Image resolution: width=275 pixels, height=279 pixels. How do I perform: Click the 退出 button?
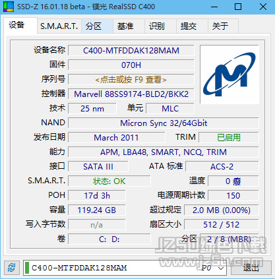click(x=251, y=268)
